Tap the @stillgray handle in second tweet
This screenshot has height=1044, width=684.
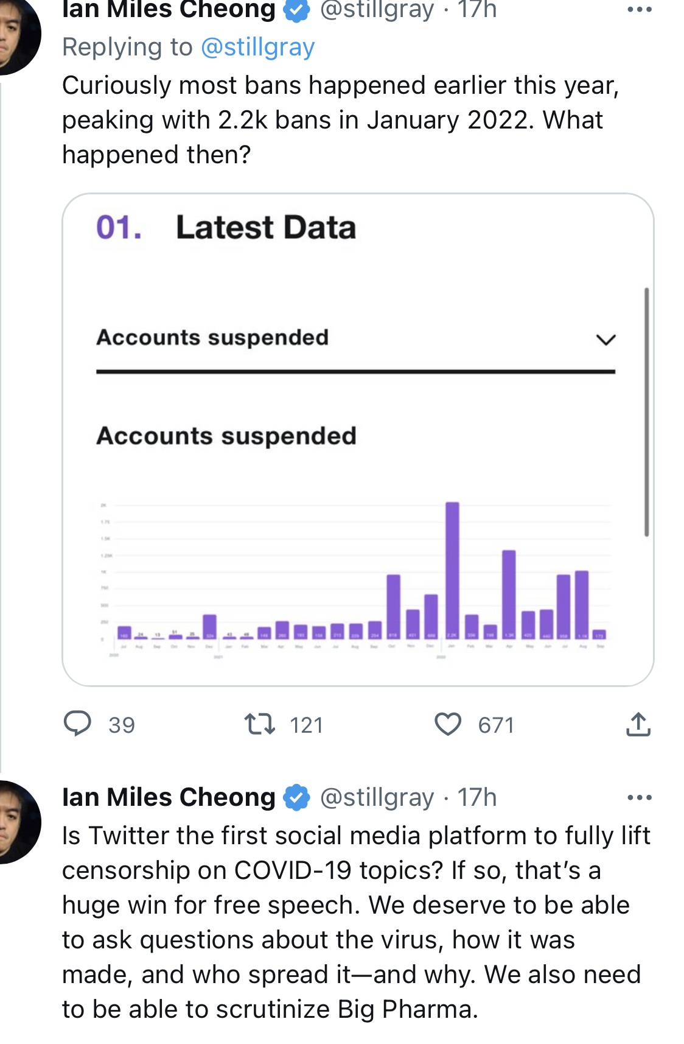point(377,797)
